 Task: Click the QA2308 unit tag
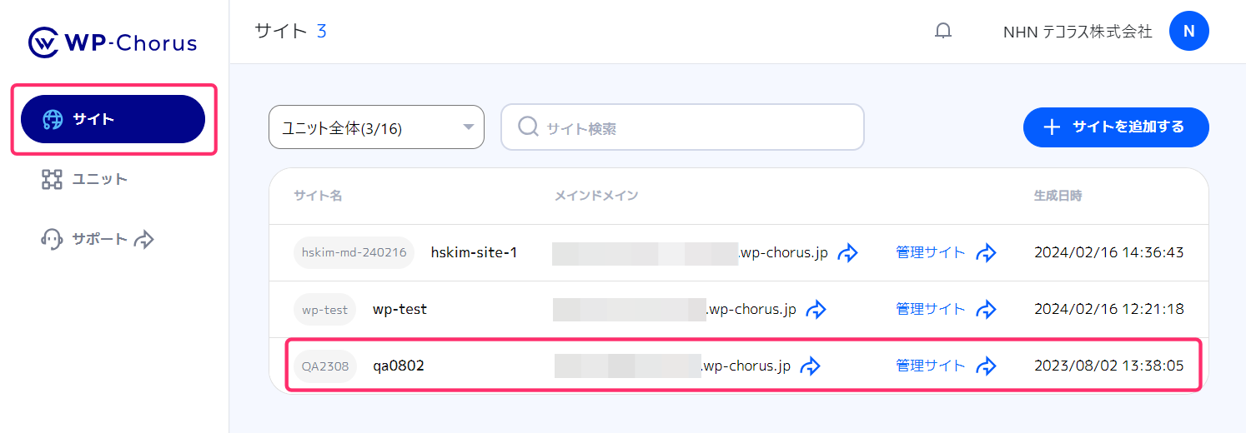pos(325,366)
